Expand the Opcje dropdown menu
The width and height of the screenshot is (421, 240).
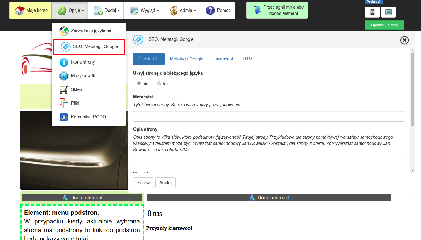click(x=70, y=11)
